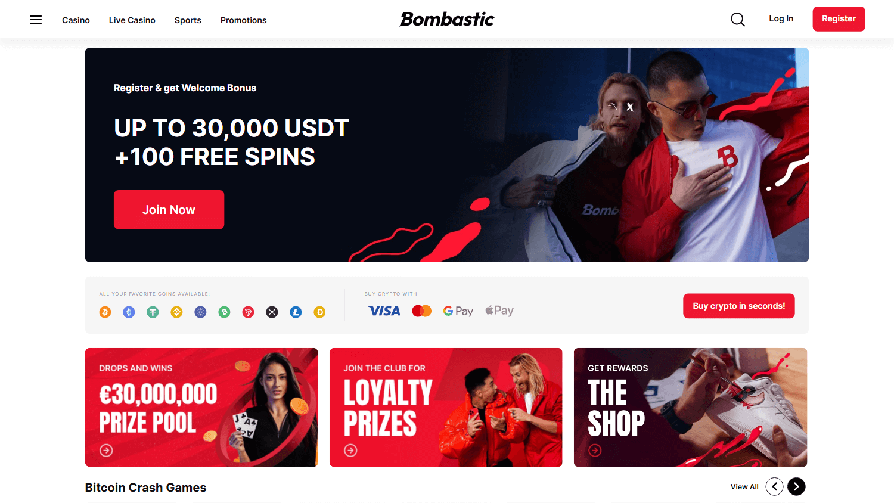Viewport: 894px width, 503px height.
Task: Select the Tether coin icon
Action: [153, 312]
